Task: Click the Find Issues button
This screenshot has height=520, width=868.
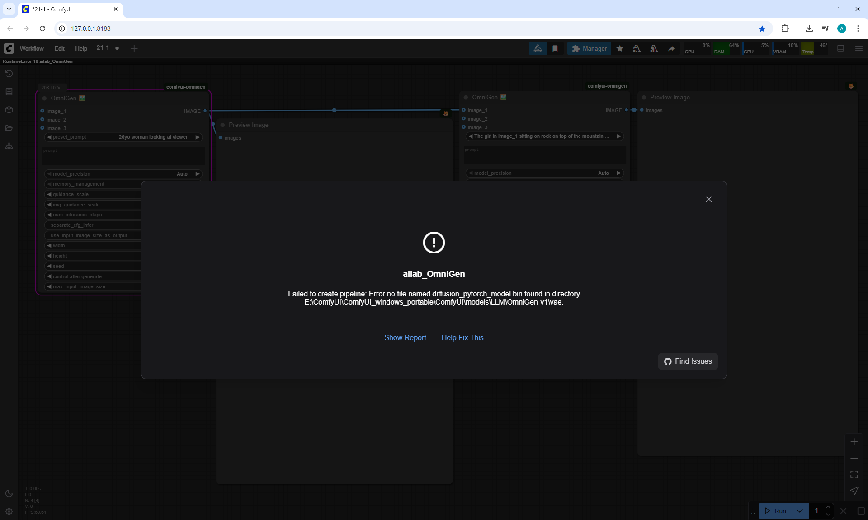Action: click(x=688, y=361)
